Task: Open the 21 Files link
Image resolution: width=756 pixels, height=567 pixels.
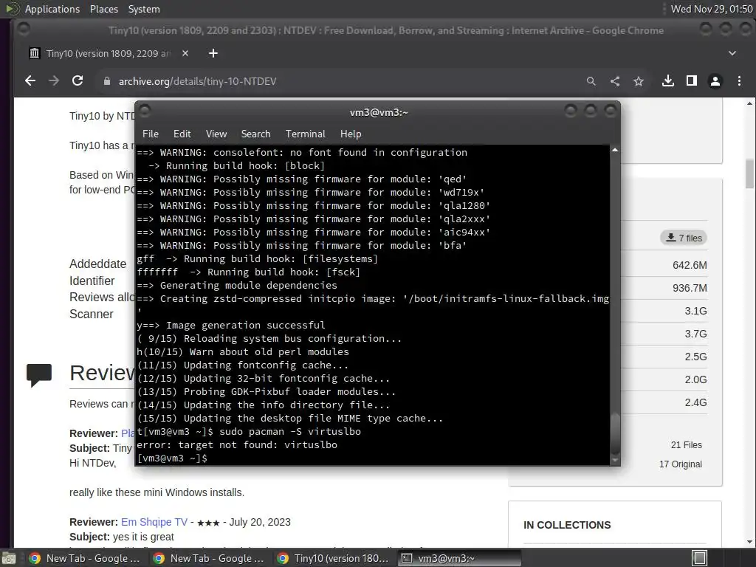Action: (686, 445)
